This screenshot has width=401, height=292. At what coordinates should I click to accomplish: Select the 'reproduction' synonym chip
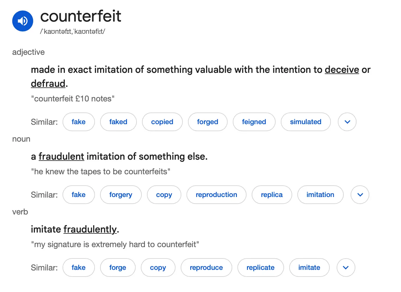216,195
